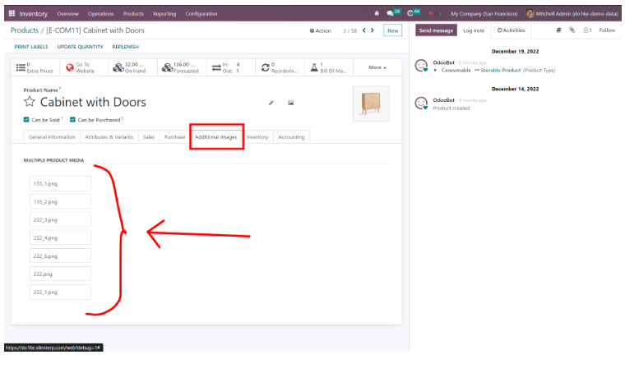This screenshot has height=373, width=625.
Task: Open the Configuration menu
Action: [x=201, y=14]
